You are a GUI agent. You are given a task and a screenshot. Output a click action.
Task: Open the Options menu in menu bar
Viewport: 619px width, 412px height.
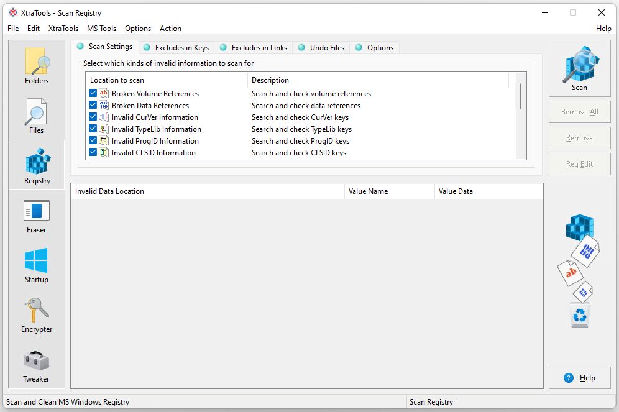138,29
